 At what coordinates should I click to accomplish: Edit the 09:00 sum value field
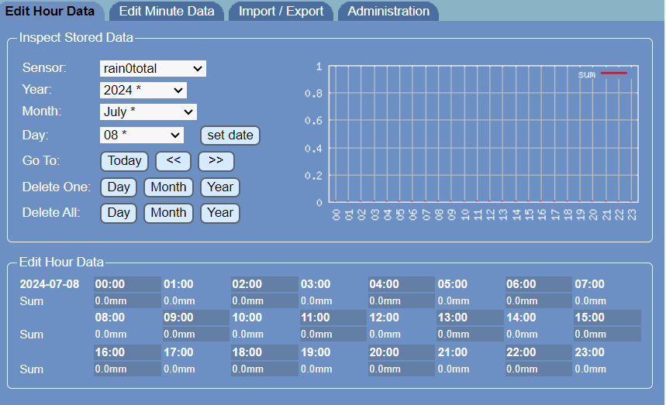click(196, 335)
